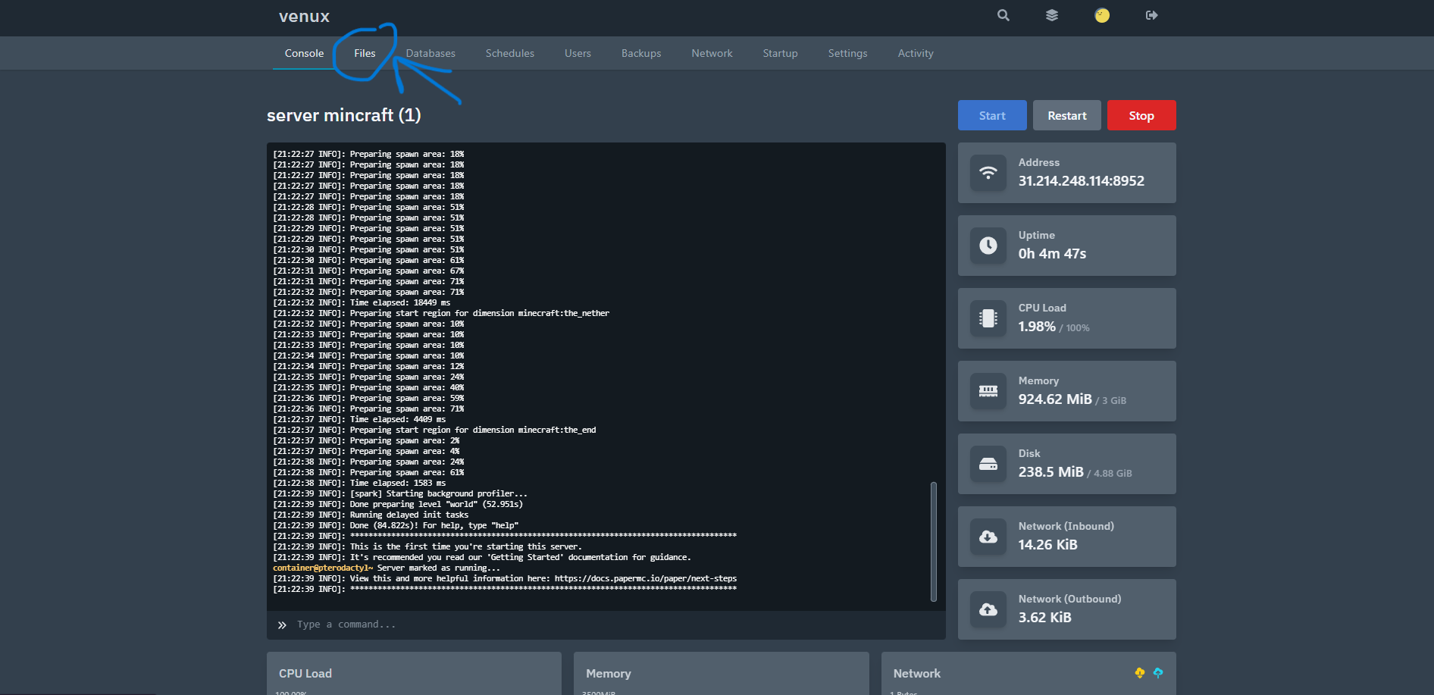Click the search magnifier icon
Viewport: 1434px width, 695px height.
(1003, 15)
